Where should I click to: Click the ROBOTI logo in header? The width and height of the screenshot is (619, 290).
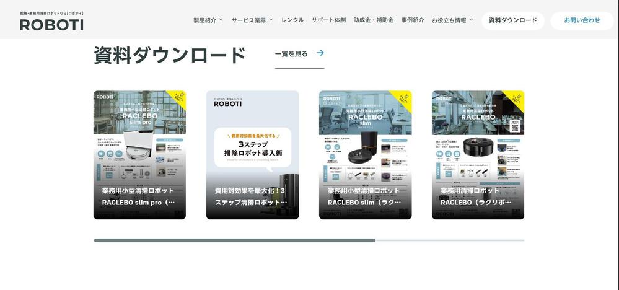51,25
